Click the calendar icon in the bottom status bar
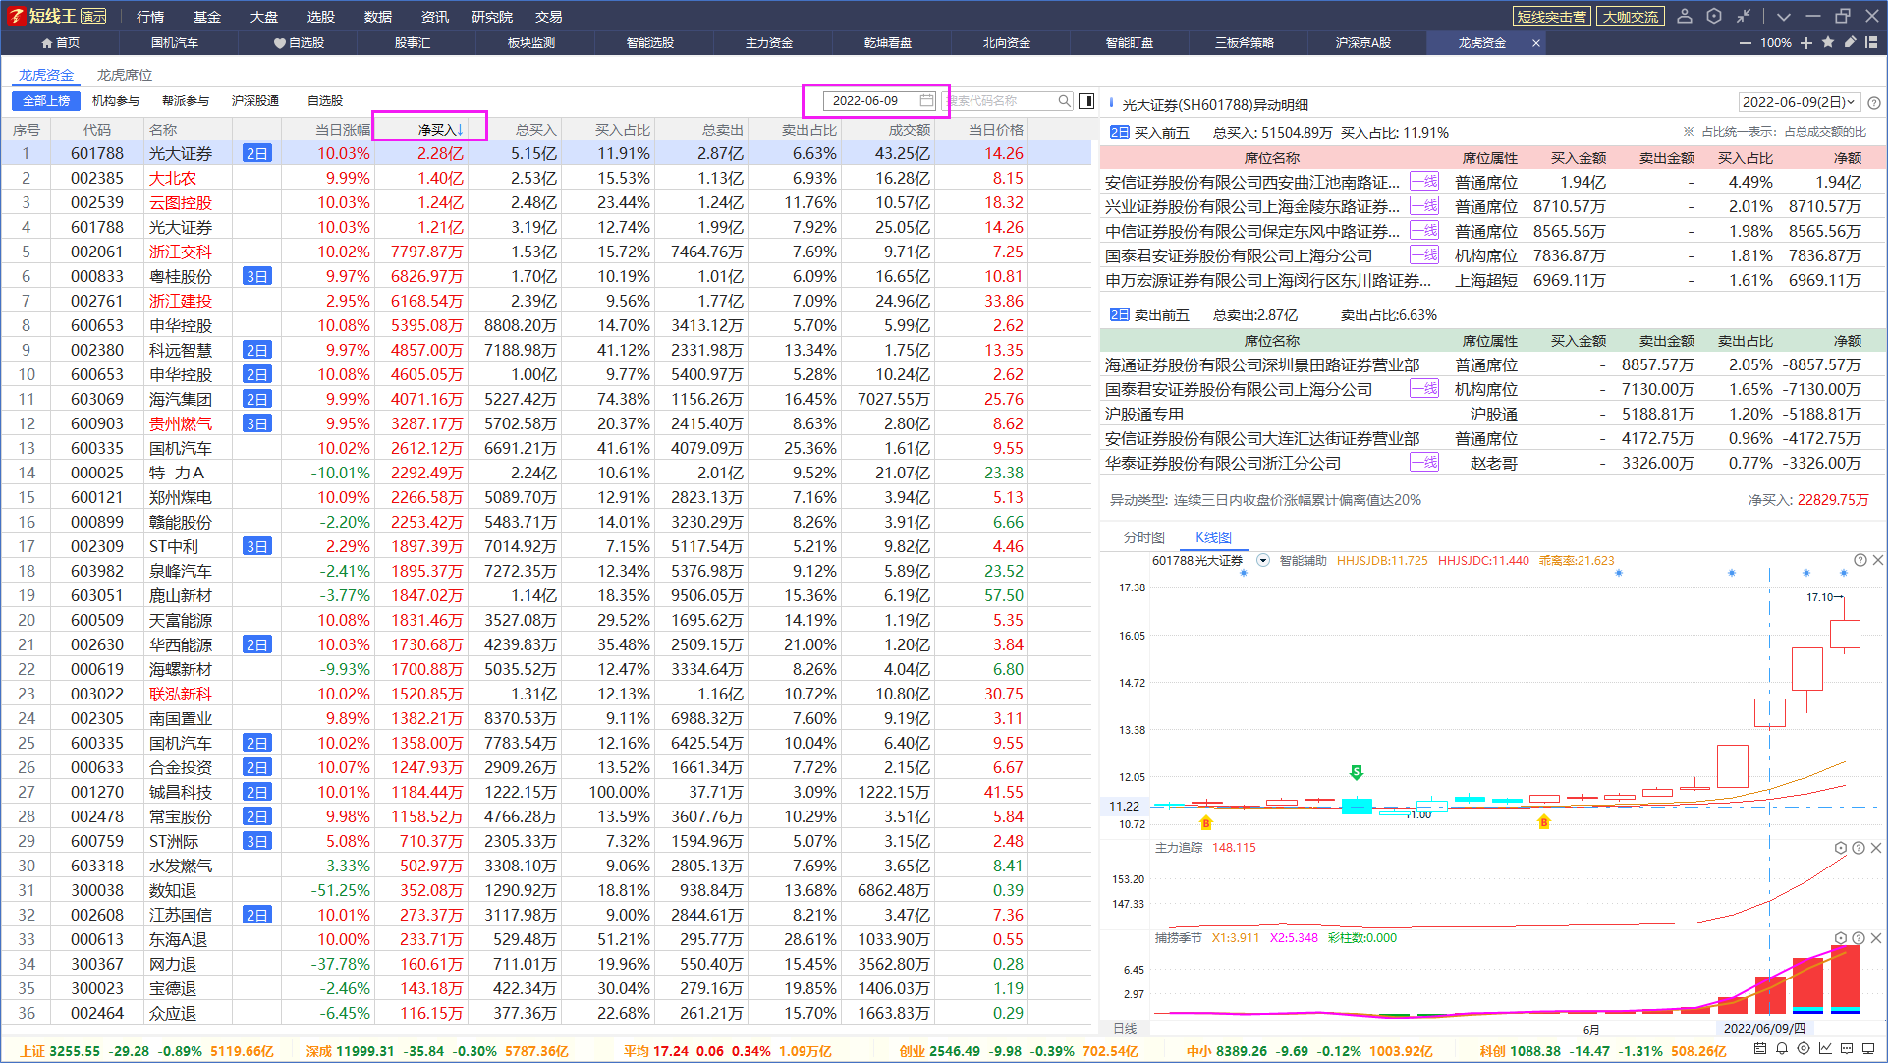This screenshot has width=1888, height=1063. click(1760, 1049)
